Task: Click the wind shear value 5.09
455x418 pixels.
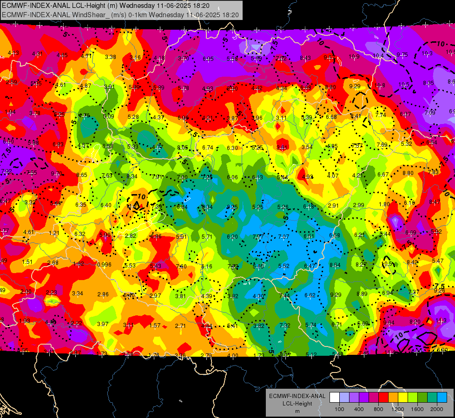Action: (x=109, y=116)
